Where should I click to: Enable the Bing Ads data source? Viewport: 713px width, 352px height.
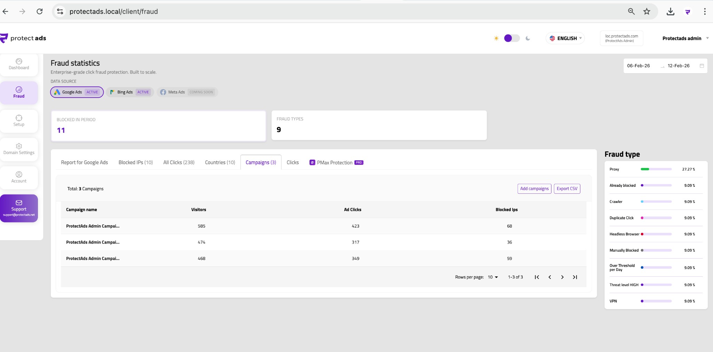click(130, 92)
